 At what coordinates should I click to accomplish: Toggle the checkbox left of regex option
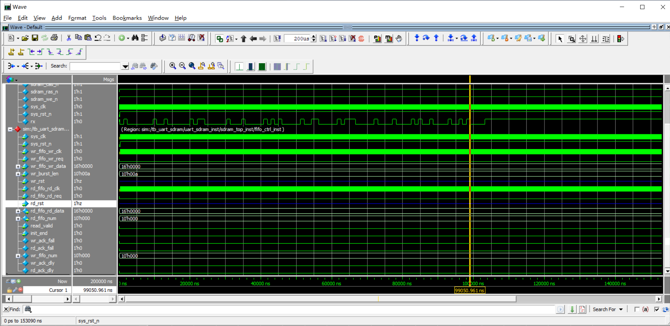(x=637, y=310)
